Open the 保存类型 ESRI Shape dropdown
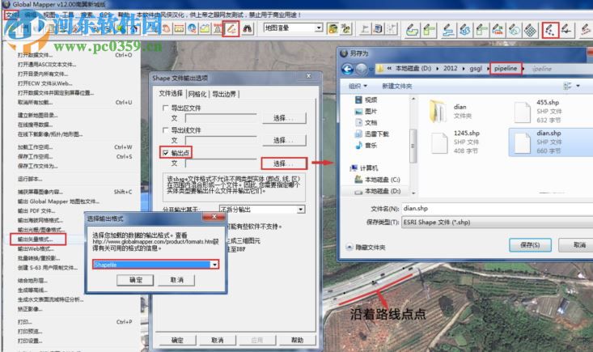The height and width of the screenshot is (352, 593). click(497, 223)
